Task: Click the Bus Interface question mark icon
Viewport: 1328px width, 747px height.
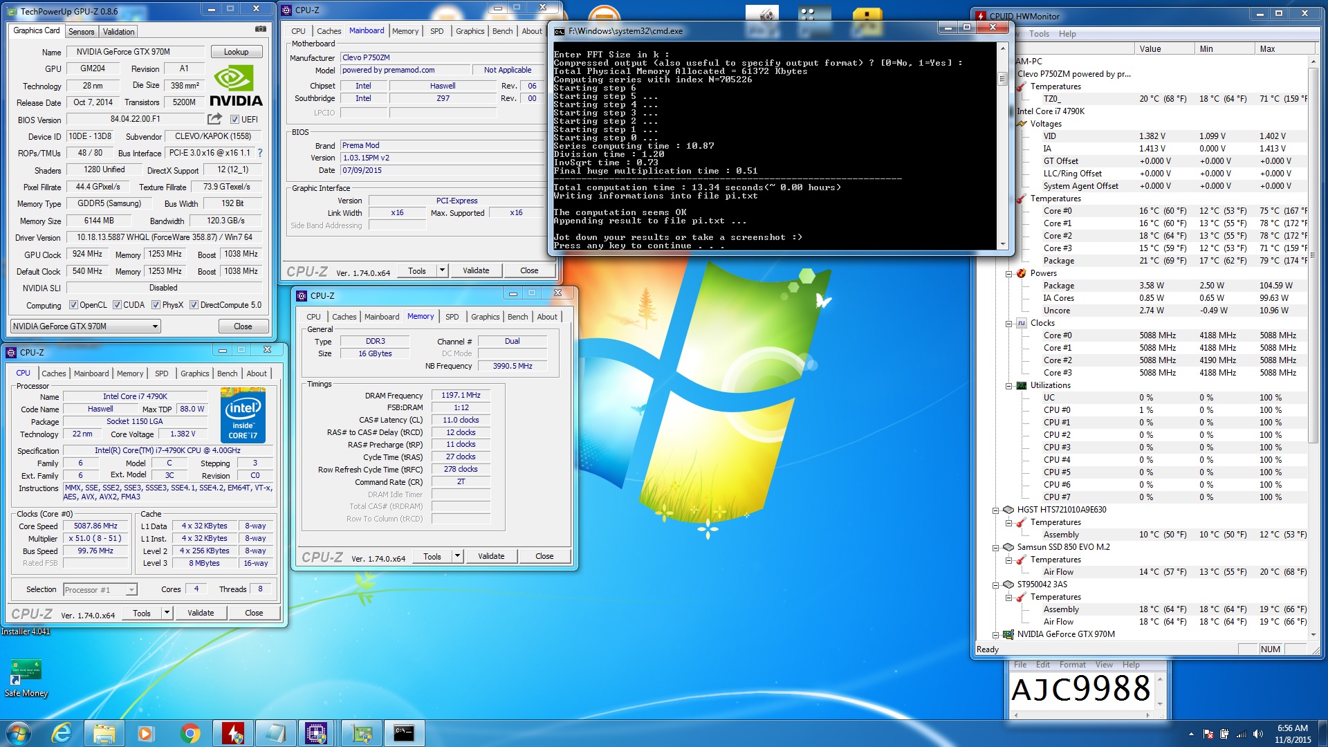Action: pyautogui.click(x=260, y=153)
